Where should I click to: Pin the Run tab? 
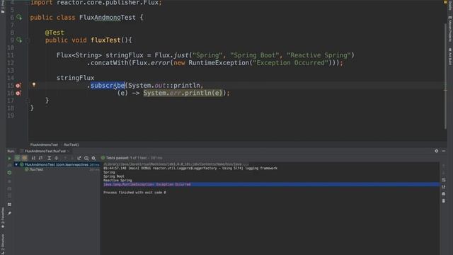9,213
